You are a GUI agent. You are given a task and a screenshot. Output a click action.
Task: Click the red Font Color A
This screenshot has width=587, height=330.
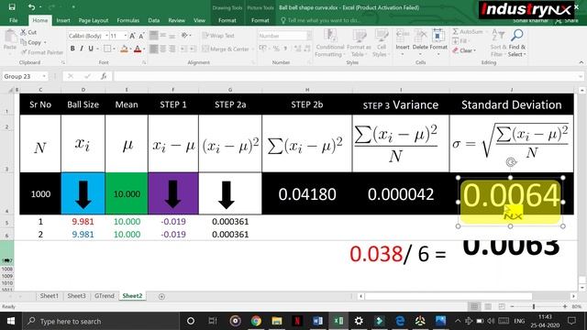[x=138, y=49]
